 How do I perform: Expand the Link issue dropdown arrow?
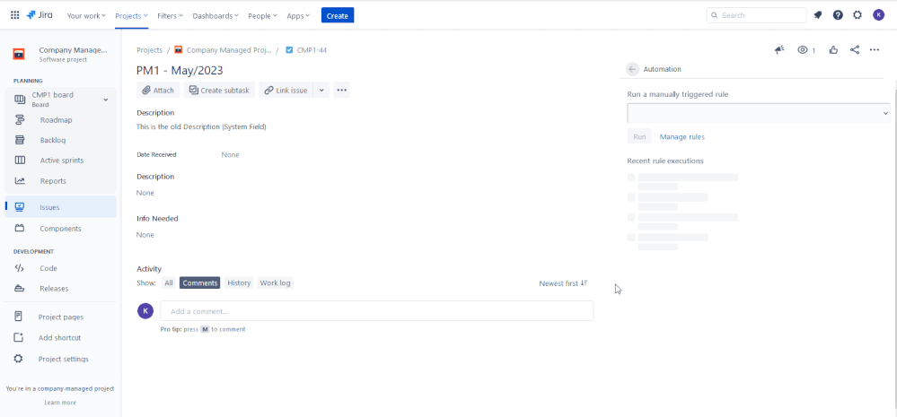click(x=321, y=91)
